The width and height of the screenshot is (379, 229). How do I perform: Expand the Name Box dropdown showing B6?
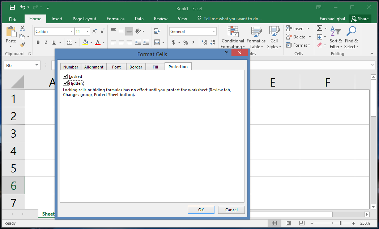(x=36, y=65)
